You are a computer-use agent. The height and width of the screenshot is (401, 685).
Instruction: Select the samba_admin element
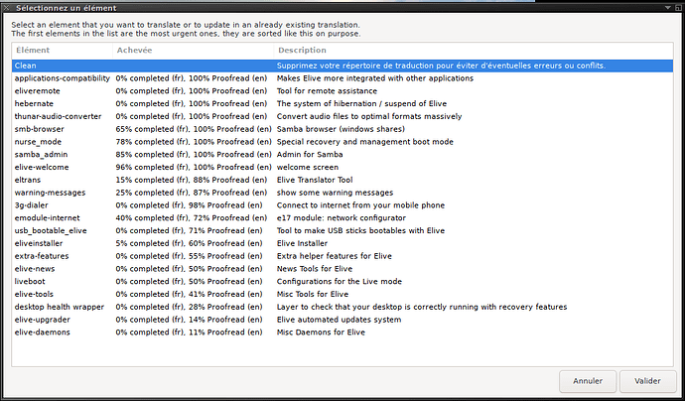click(41, 155)
